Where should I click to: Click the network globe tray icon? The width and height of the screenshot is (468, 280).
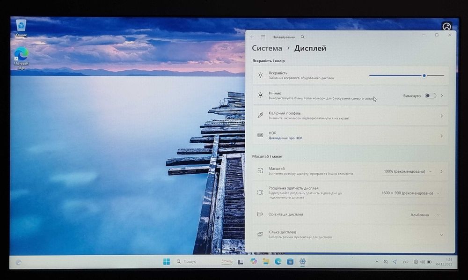(x=416, y=262)
